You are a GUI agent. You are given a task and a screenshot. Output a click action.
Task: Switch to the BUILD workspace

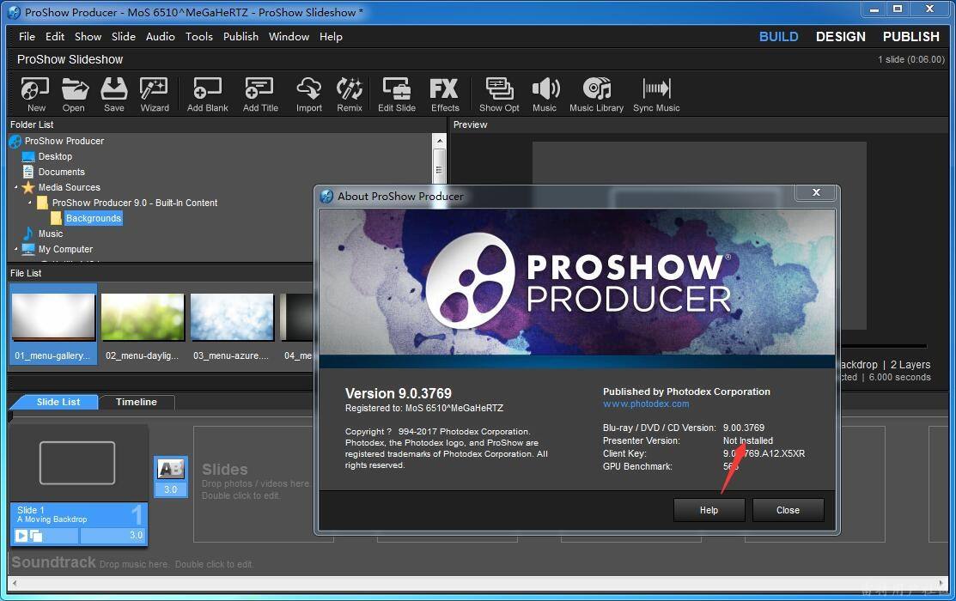(778, 37)
